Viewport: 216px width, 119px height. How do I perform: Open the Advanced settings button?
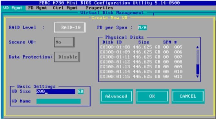point(116,96)
